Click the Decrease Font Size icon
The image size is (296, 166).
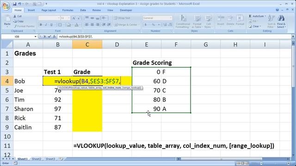tap(79, 18)
